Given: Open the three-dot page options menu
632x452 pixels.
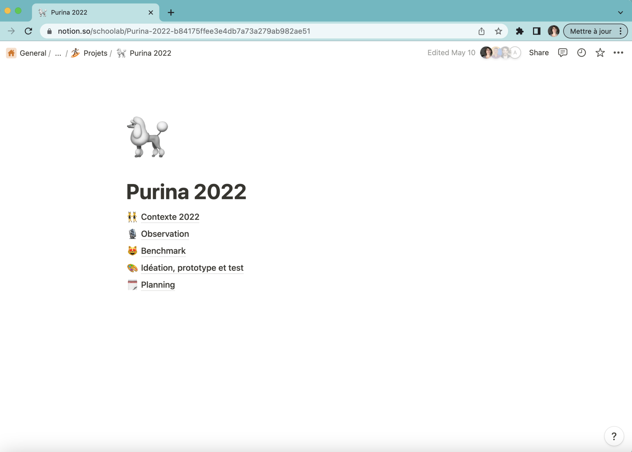Looking at the screenshot, I should pyautogui.click(x=618, y=53).
